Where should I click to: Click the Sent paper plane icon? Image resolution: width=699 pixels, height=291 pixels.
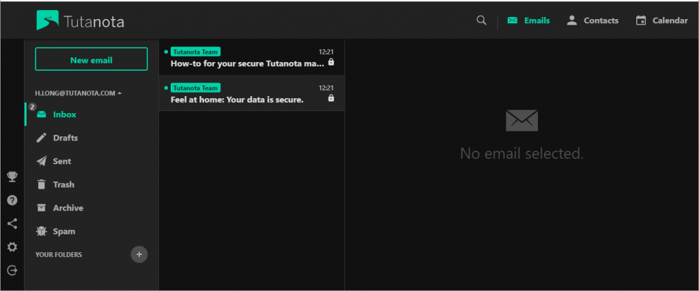(42, 161)
